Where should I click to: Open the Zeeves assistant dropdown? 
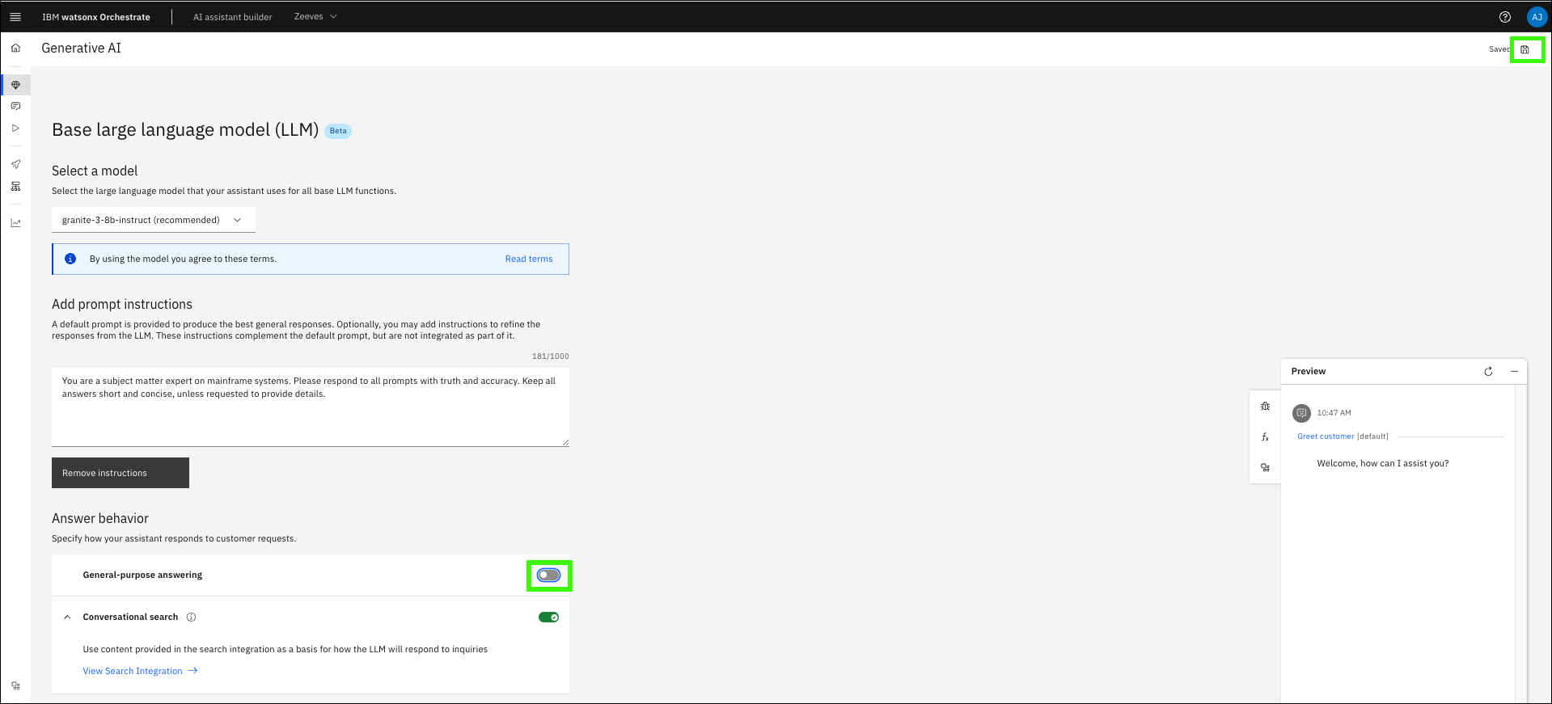315,17
